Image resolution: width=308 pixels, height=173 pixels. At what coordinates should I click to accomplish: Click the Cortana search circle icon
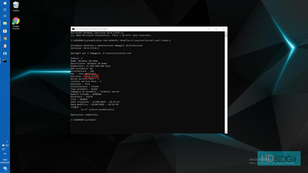(x=5, y=10)
